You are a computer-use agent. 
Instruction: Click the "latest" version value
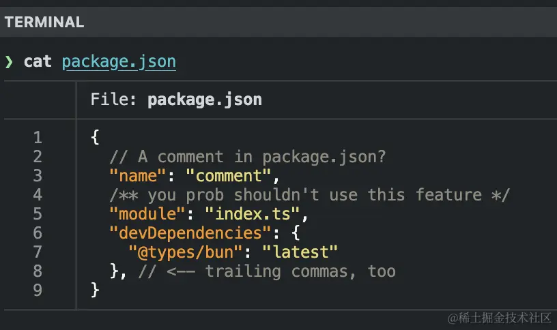click(x=305, y=252)
